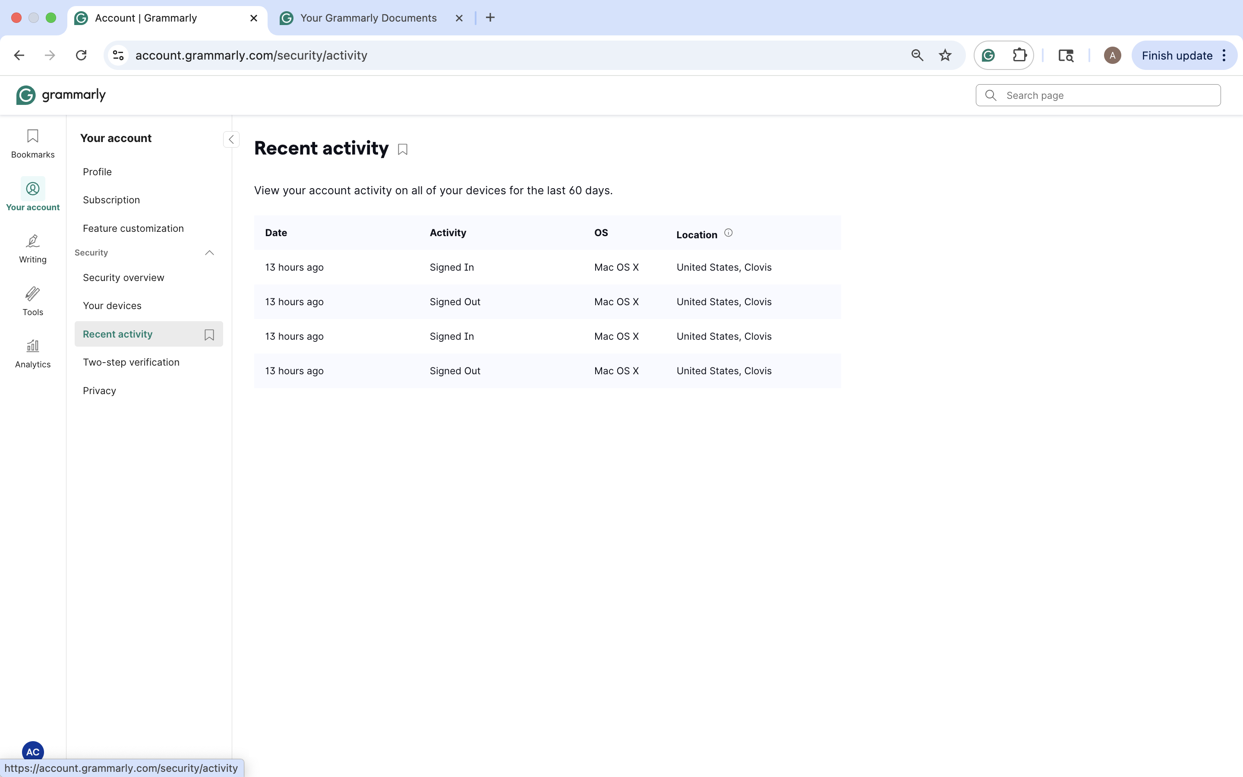
Task: Open the menu beside Finish update
Action: click(1224, 55)
